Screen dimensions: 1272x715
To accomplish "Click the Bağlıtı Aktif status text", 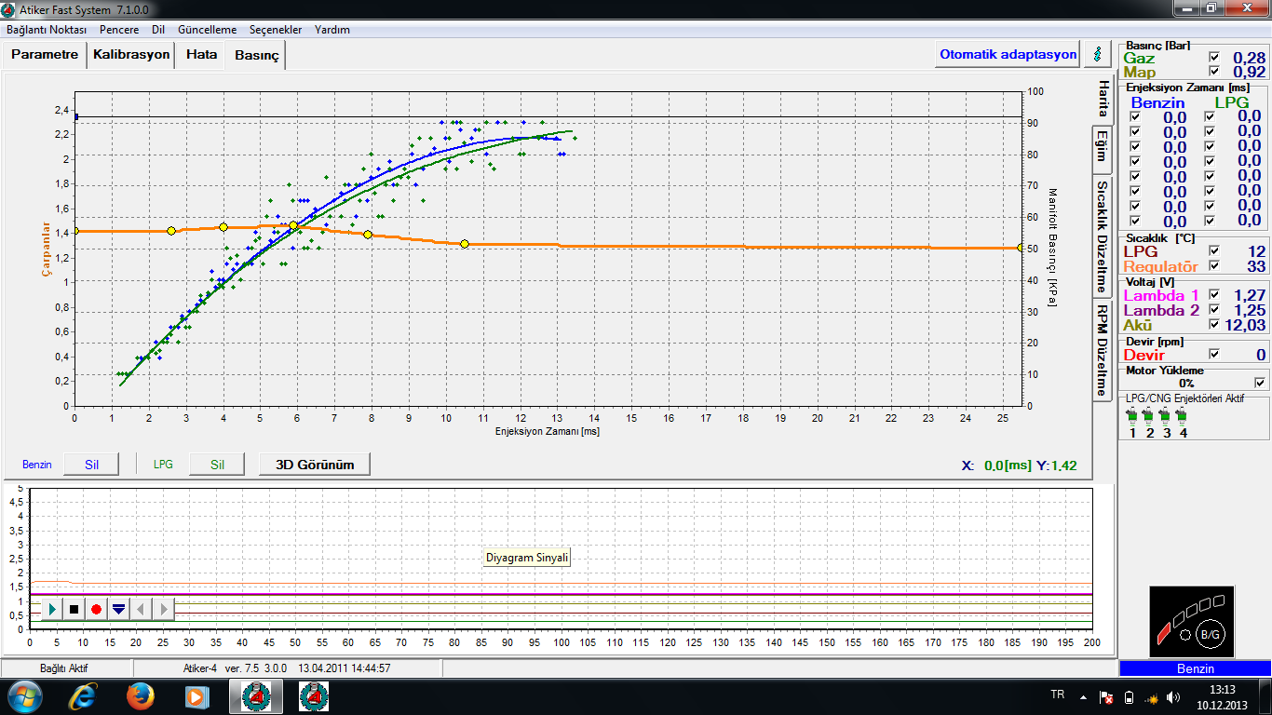I will (63, 668).
